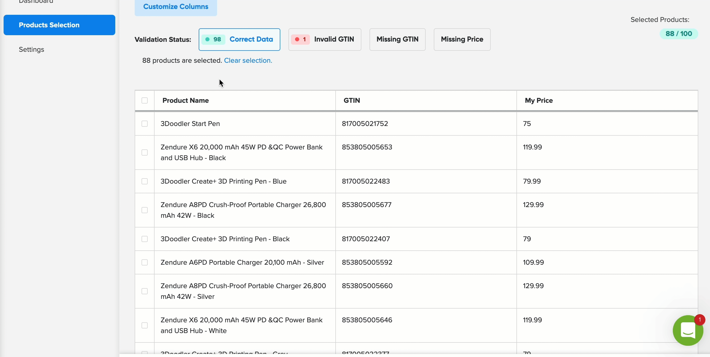Filter by Invalid GTIN validation status
Image resolution: width=710 pixels, height=357 pixels.
point(325,40)
